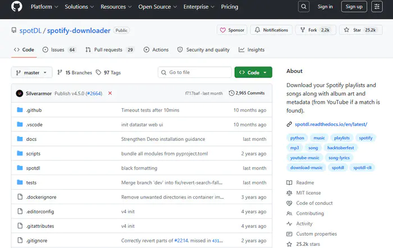The height and width of the screenshot is (248, 393).
Task: Open the spotdl folder
Action: pyautogui.click(x=33, y=168)
